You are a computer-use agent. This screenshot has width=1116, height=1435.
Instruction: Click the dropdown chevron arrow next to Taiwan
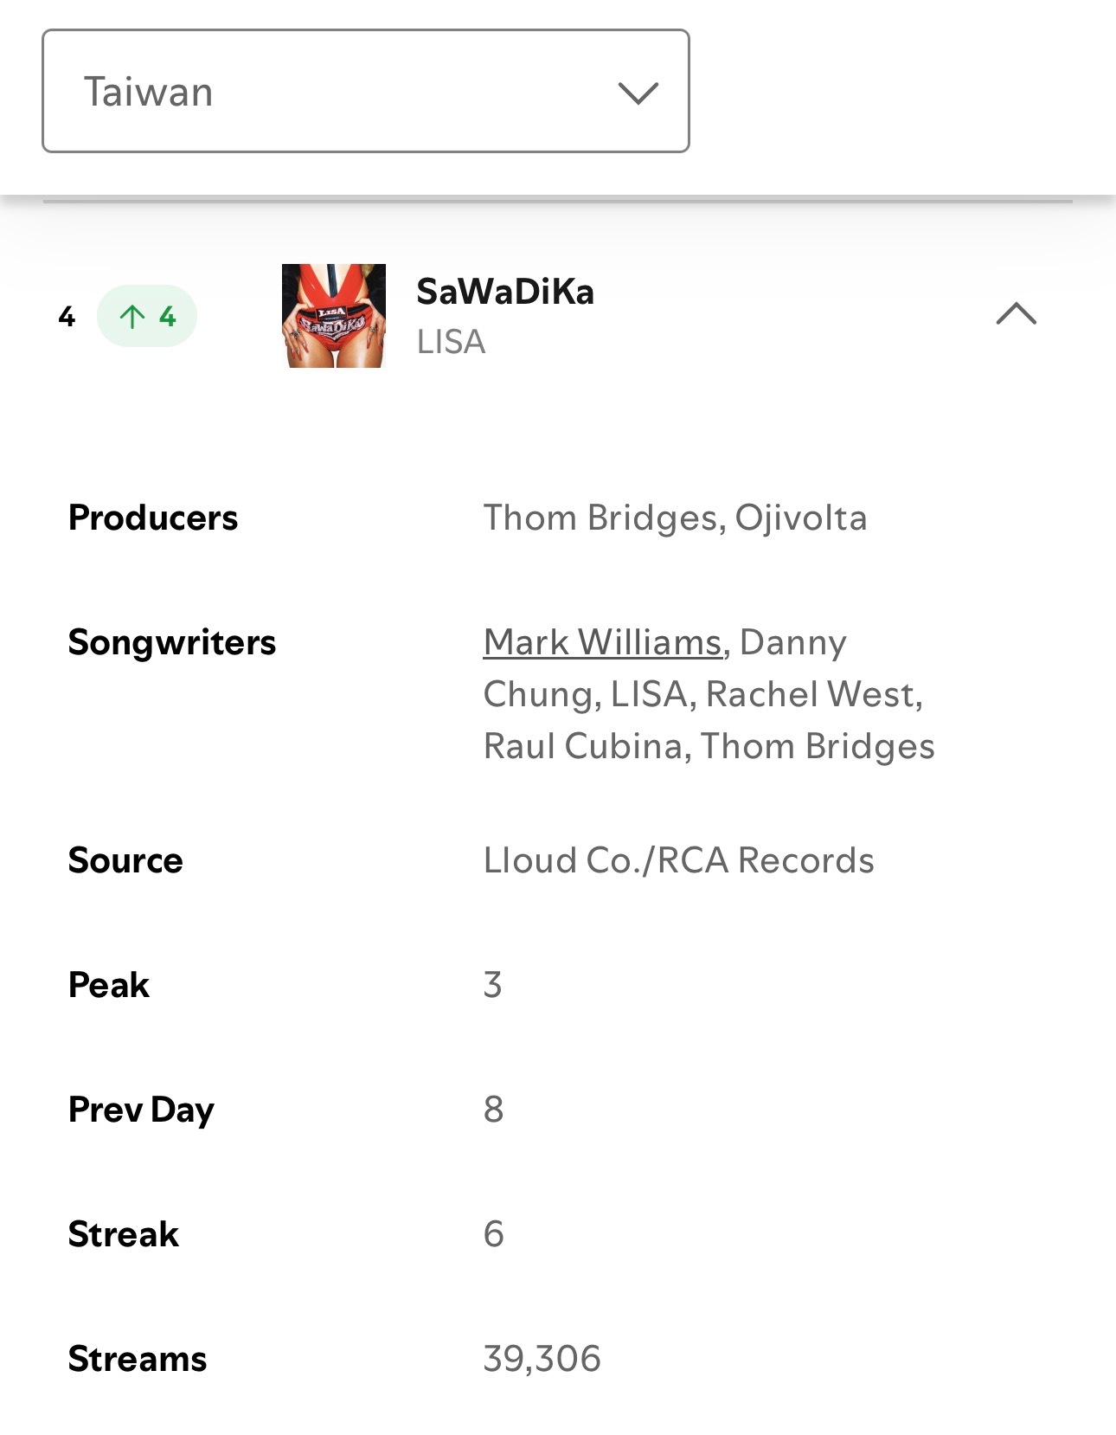click(x=638, y=93)
